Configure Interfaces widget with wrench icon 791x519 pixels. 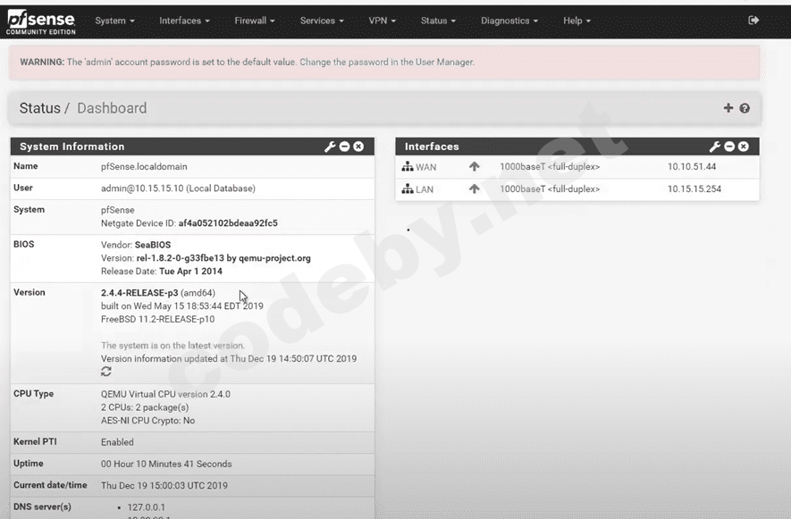[715, 146]
